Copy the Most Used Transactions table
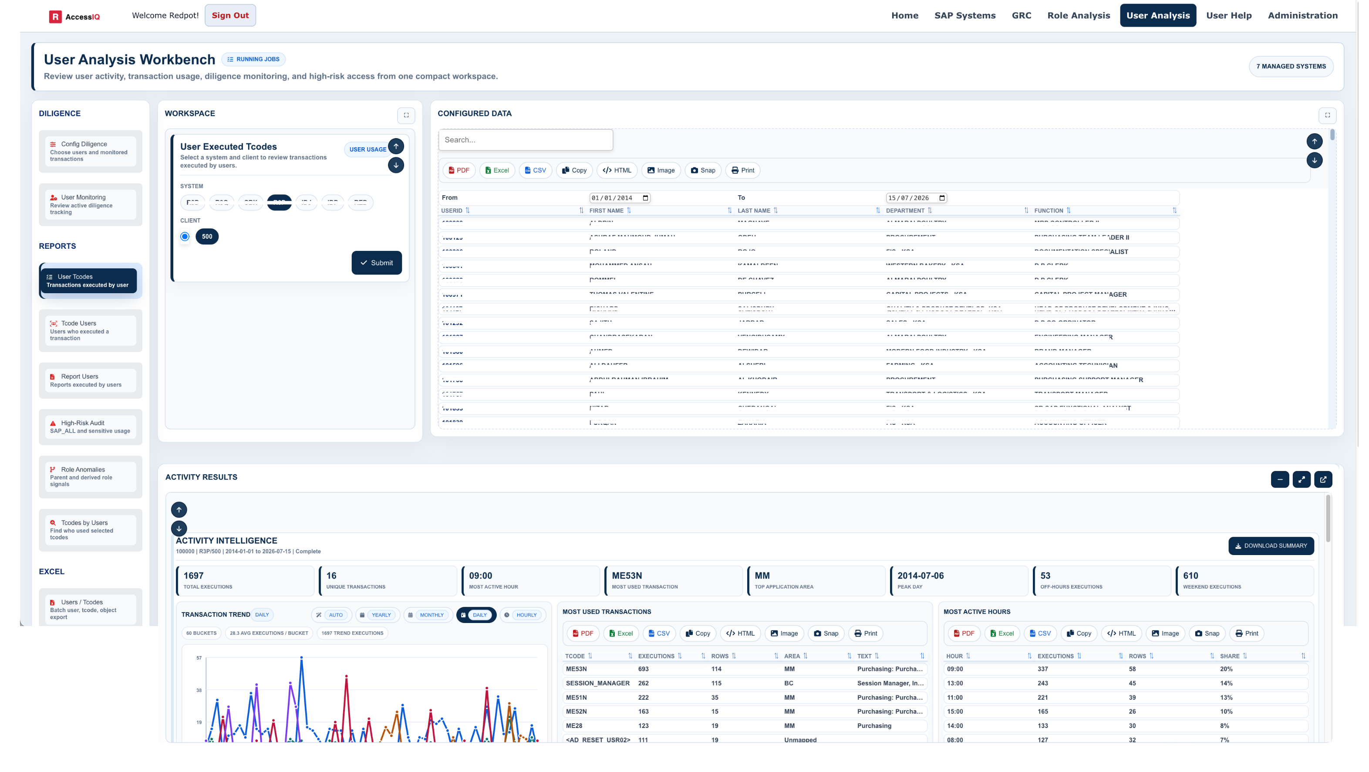 [x=698, y=633]
